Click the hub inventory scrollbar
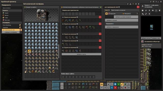 click(x=59, y=51)
